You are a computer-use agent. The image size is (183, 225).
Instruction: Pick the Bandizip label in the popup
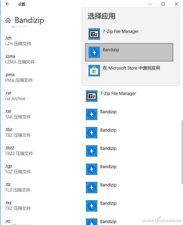click(111, 50)
